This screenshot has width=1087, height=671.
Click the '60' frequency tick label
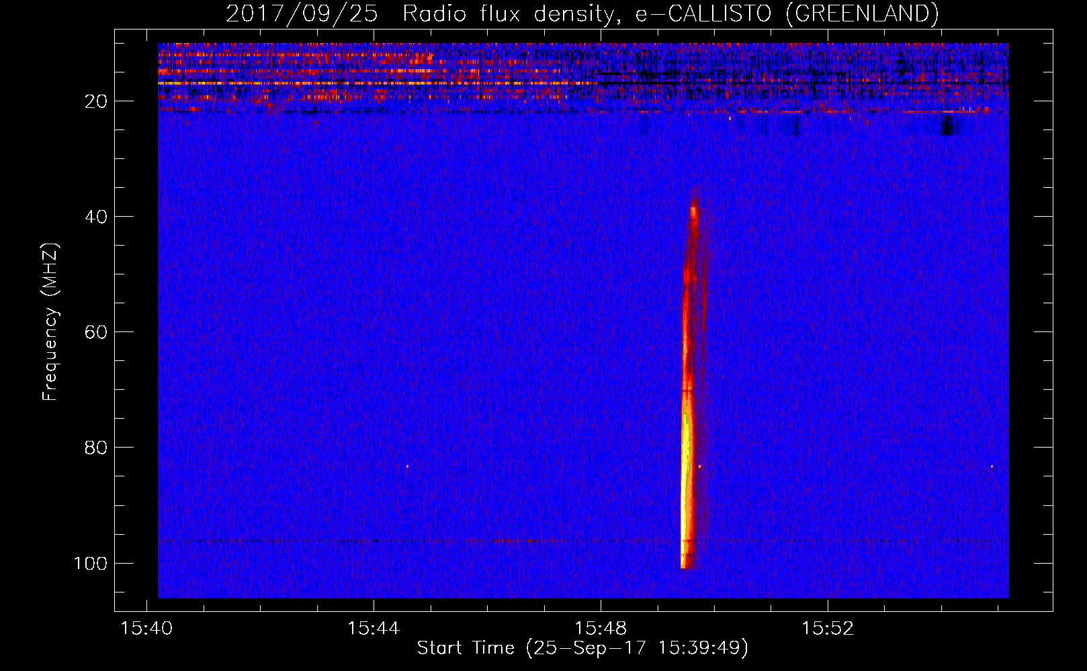point(97,332)
